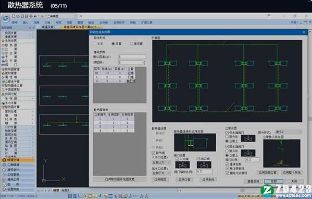Toggle the 出口阀 checkbox
This screenshot has height=199, width=312.
coord(198,159)
